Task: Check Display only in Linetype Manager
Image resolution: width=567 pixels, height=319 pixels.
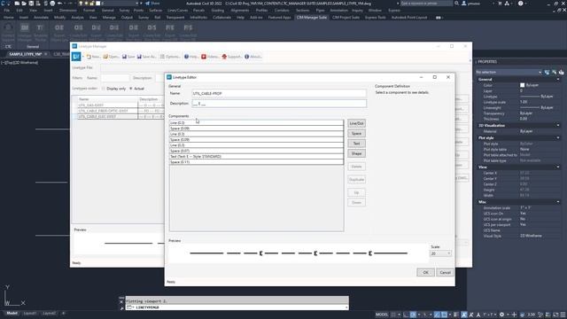Action: pos(104,89)
